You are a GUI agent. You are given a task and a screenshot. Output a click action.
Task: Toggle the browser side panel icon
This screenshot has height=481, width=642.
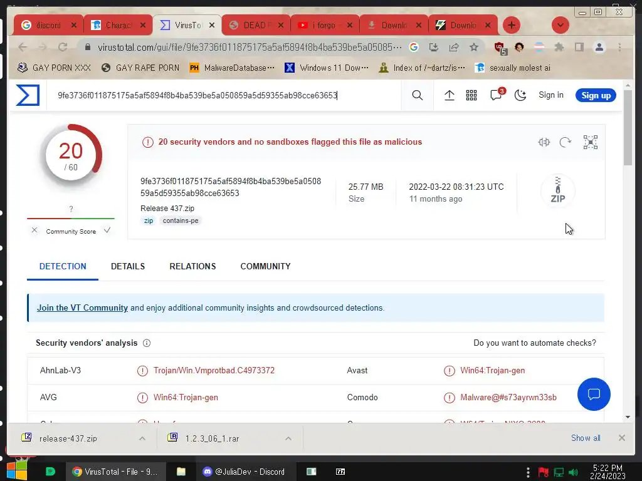coord(579,47)
